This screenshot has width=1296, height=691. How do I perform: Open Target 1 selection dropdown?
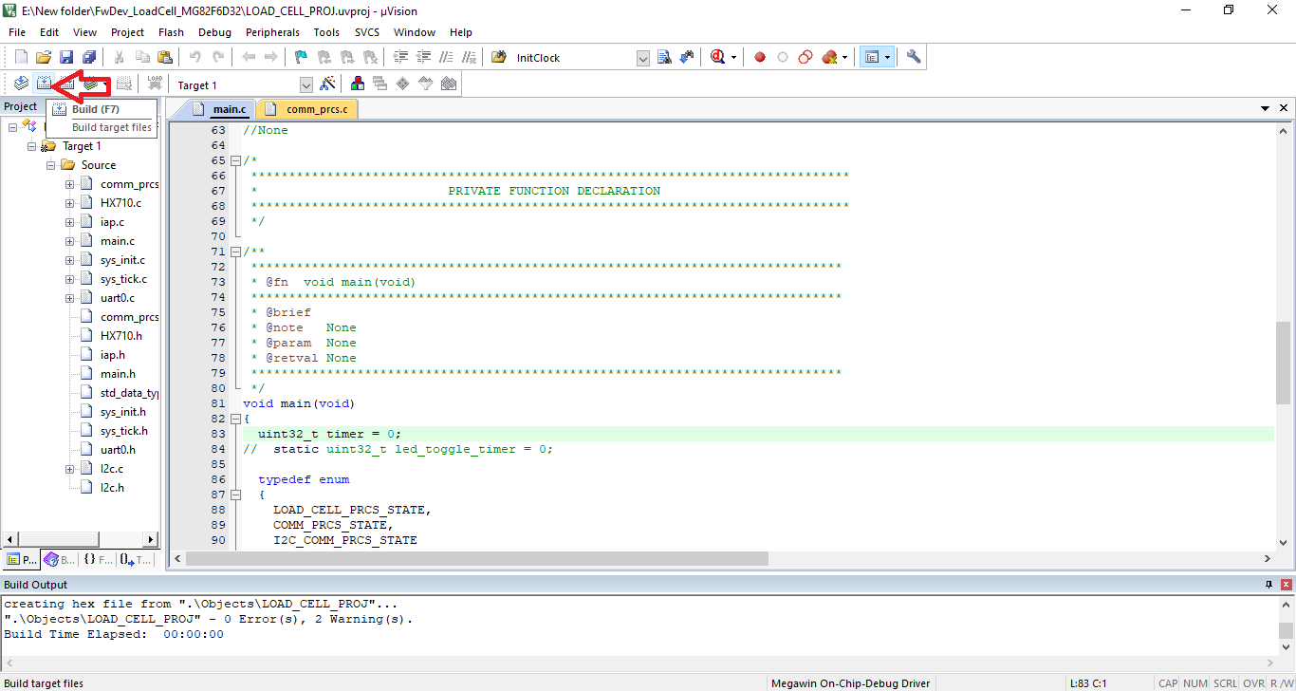tap(305, 85)
